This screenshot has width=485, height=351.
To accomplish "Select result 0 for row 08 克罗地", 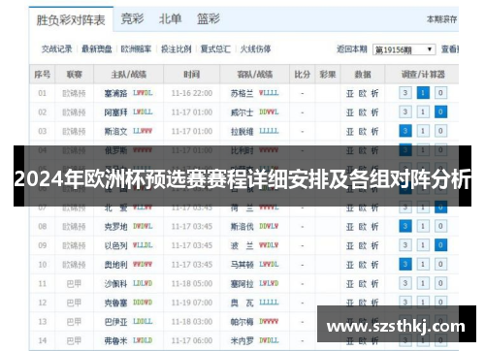I will (440, 226).
